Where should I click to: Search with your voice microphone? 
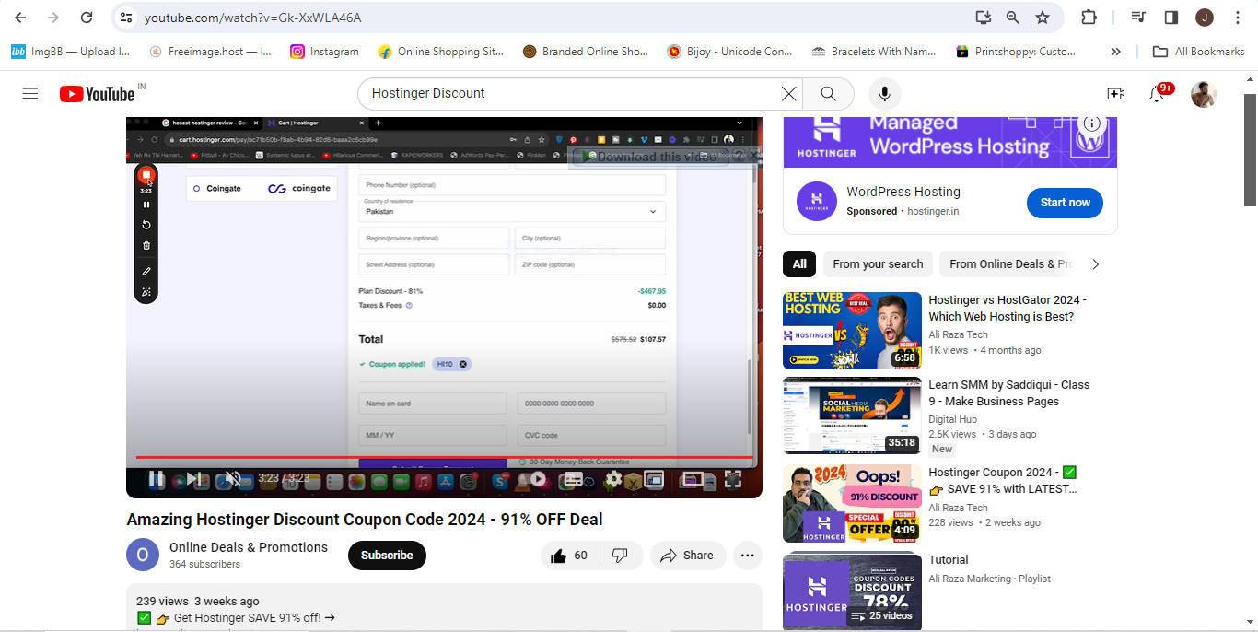click(884, 93)
